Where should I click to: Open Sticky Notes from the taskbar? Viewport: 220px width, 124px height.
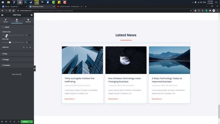point(59,2)
